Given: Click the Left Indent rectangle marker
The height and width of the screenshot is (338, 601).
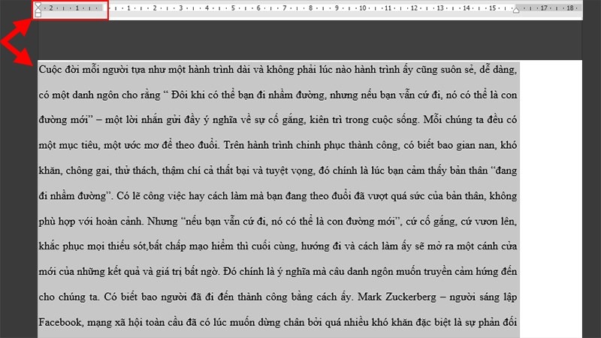Looking at the screenshot, I should coord(38,14).
